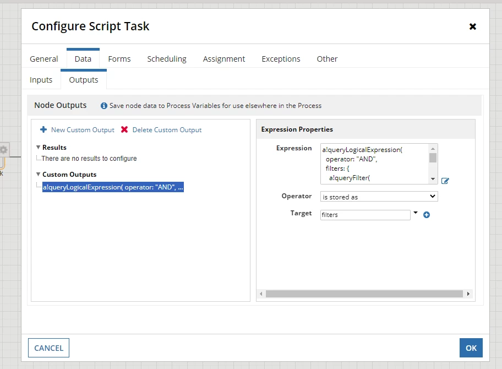The width and height of the screenshot is (502, 369).
Task: Click the red X icon for Delete Custom Output
Action: coord(124,129)
